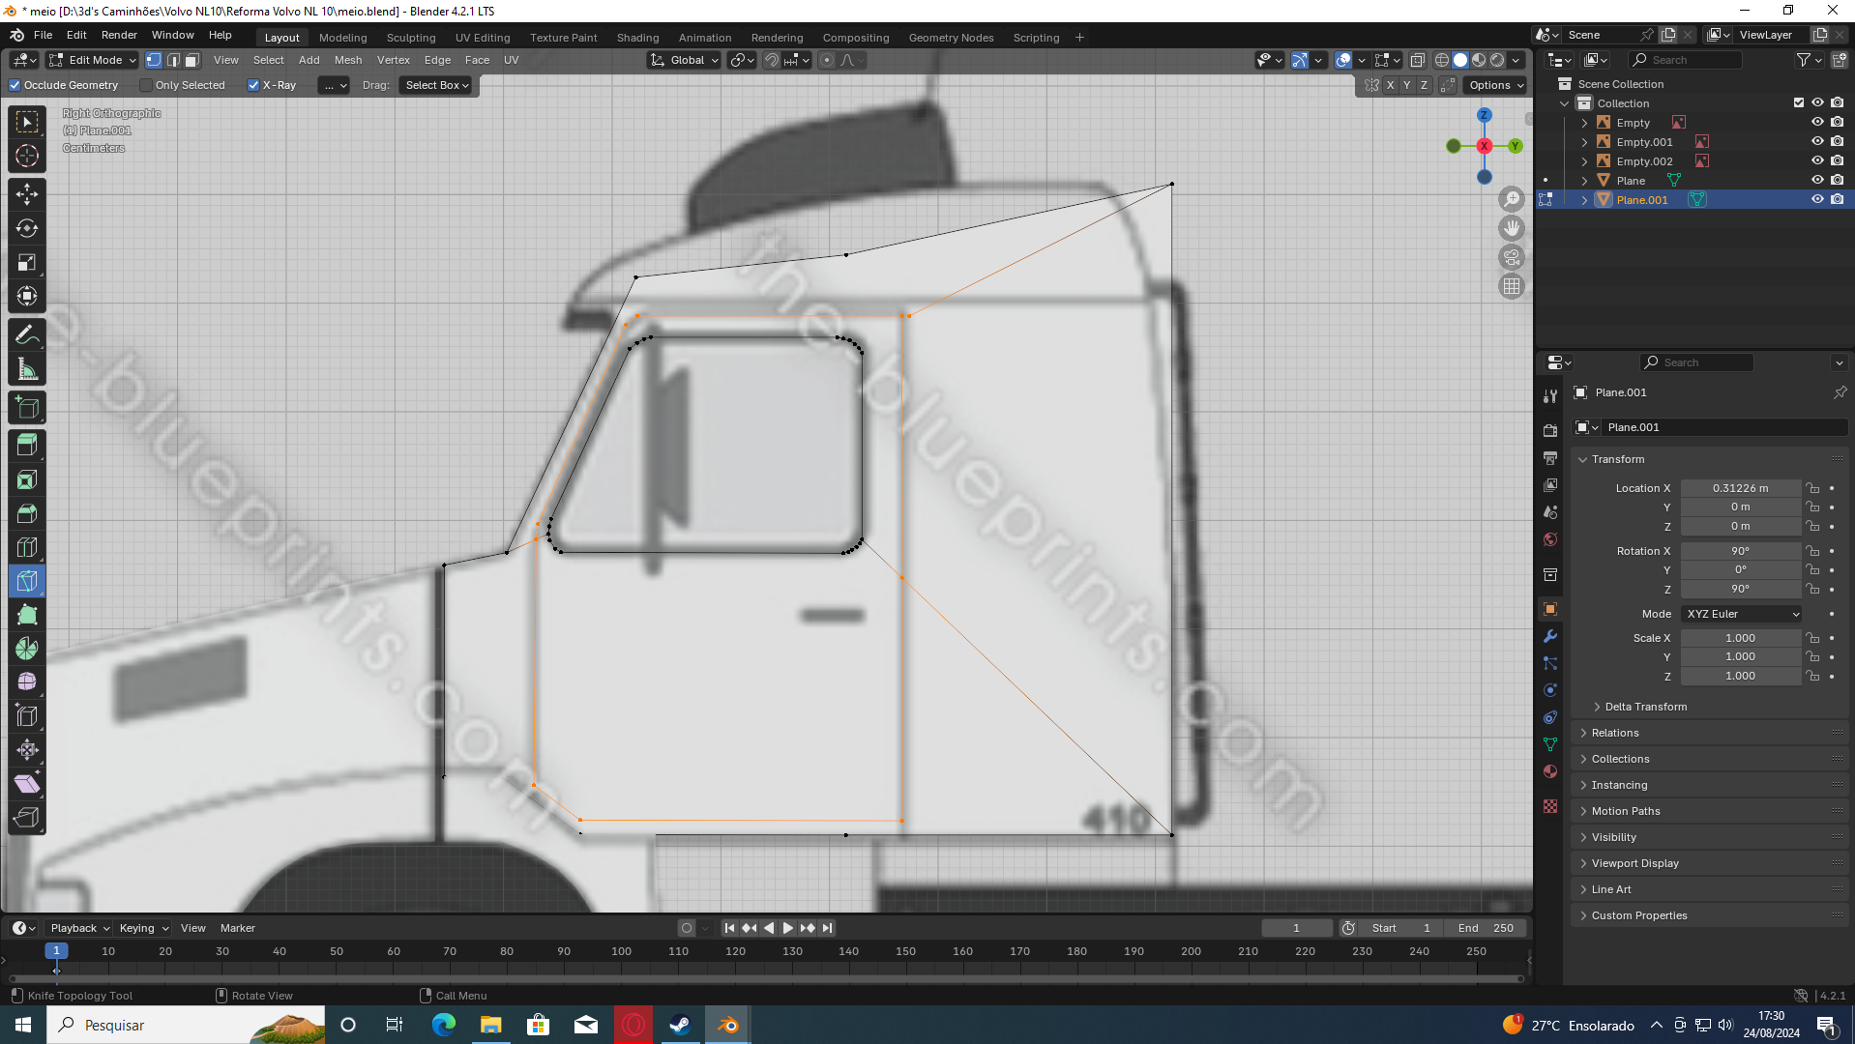The height and width of the screenshot is (1044, 1855).
Task: Open the Windows Start menu
Action: click(x=23, y=1025)
